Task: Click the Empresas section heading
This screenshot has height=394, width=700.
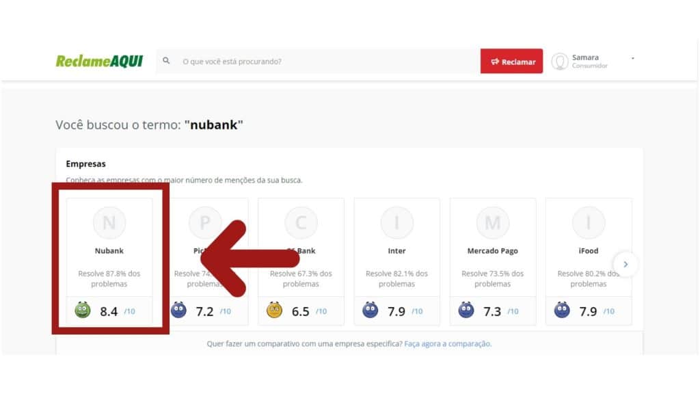Action: 85,163
